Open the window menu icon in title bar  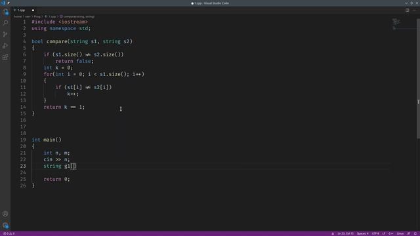pos(3,3)
